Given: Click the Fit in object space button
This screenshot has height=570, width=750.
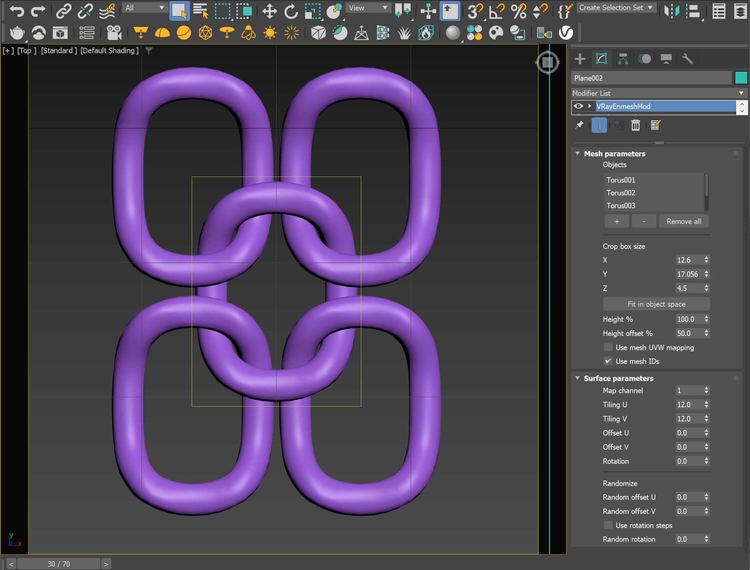Looking at the screenshot, I should coord(656,304).
